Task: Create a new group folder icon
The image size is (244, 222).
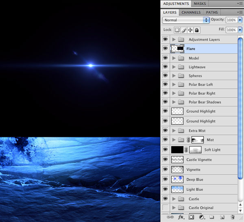Action: (x=211, y=217)
